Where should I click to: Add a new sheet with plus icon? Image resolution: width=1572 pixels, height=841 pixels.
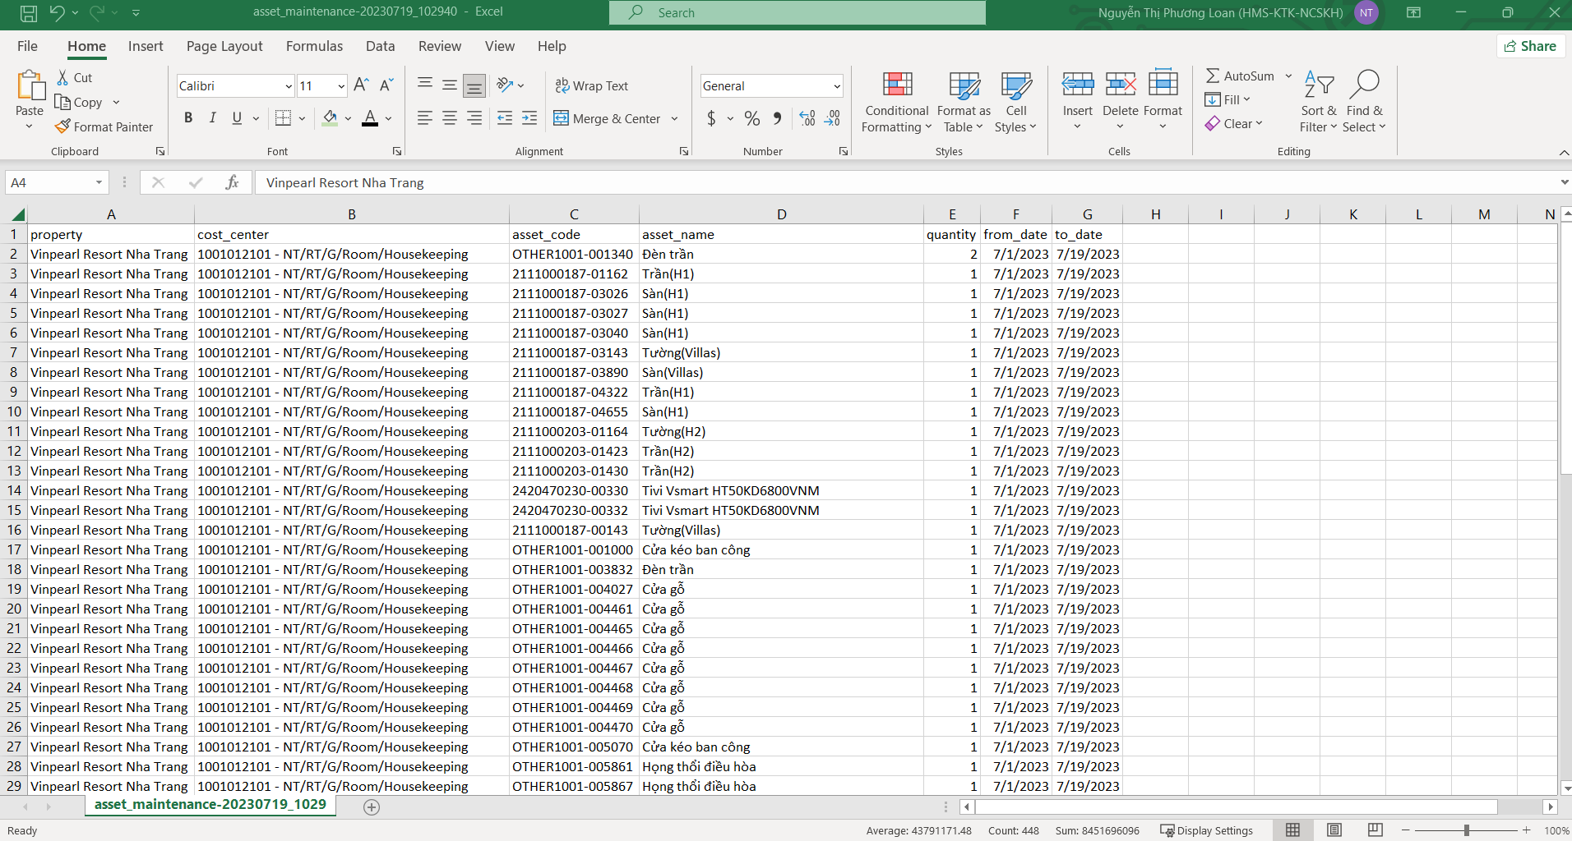click(372, 807)
